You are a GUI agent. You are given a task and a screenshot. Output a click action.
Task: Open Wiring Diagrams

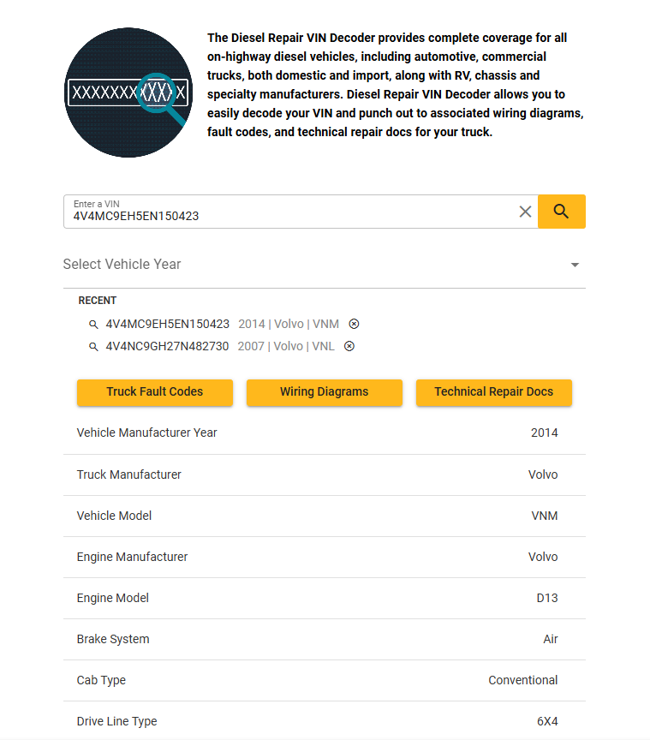point(325,392)
